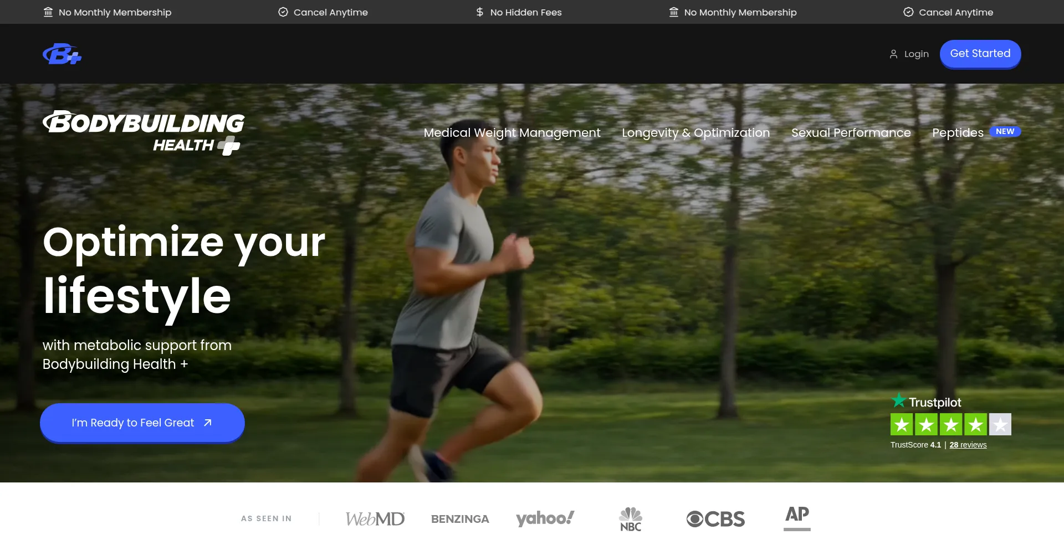Open Longevity & Optimization menu
Screen dimensions: 1064x550
pos(695,133)
